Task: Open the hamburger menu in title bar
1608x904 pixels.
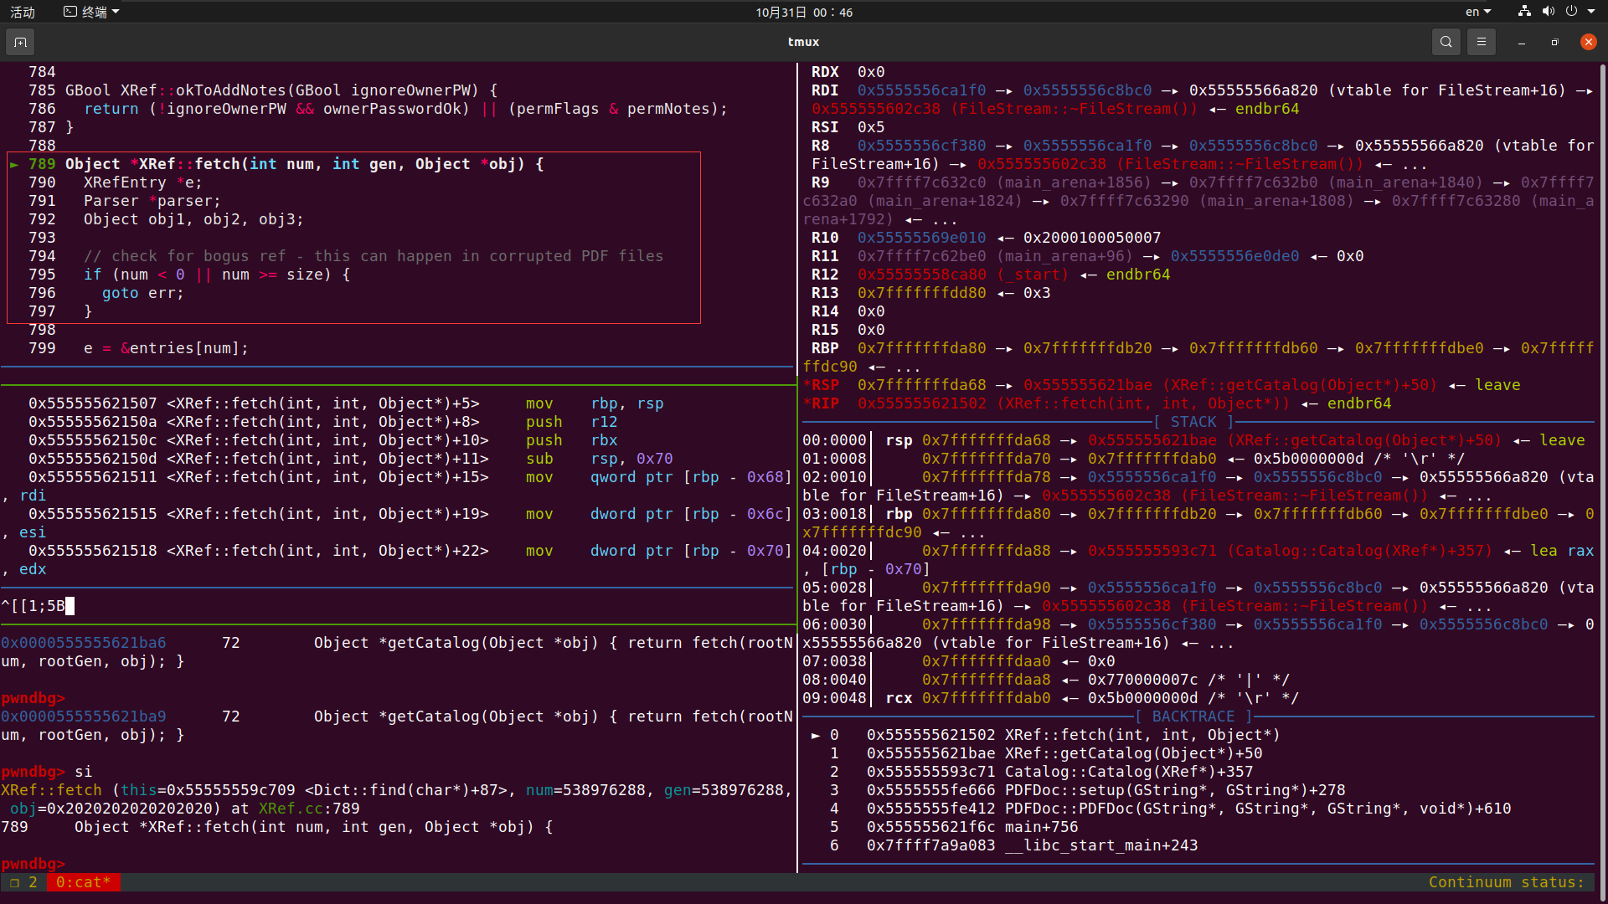Action: pyautogui.click(x=1481, y=42)
